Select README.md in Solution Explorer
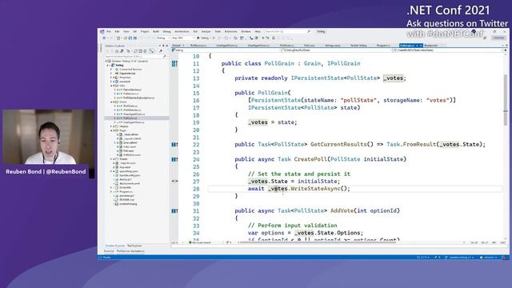Viewport: 512px width, 288px height. [x=126, y=199]
